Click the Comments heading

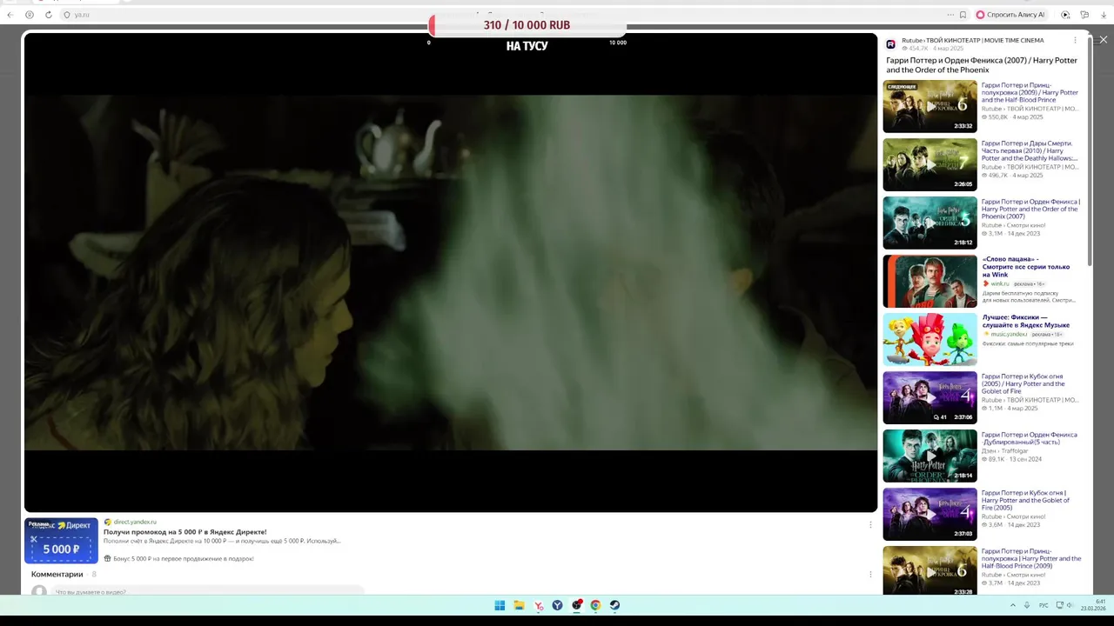click(x=57, y=574)
